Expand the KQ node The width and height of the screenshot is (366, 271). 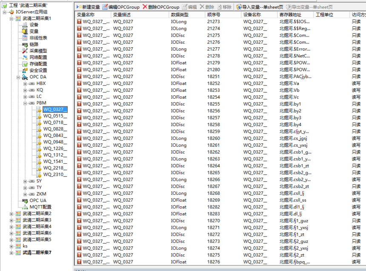25,90
